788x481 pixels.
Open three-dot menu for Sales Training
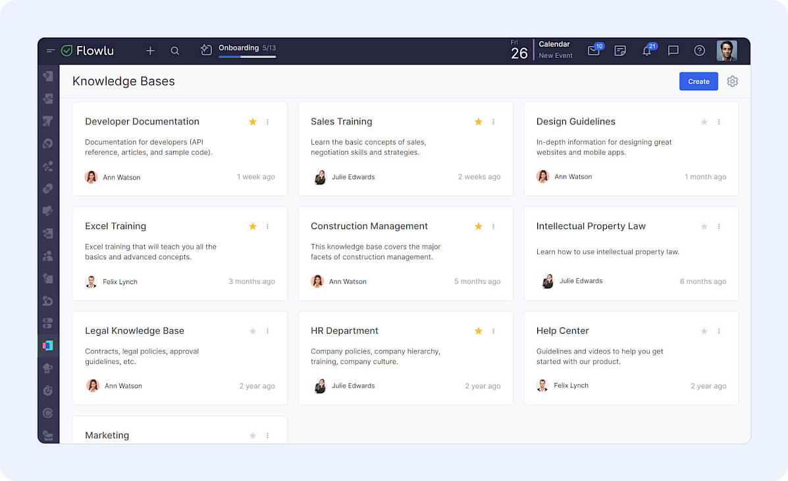click(493, 122)
